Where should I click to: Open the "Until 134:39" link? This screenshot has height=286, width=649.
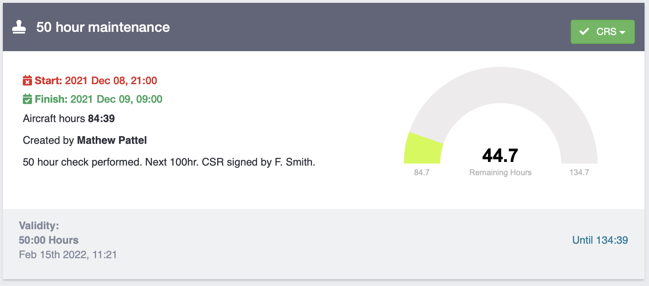[x=600, y=240]
